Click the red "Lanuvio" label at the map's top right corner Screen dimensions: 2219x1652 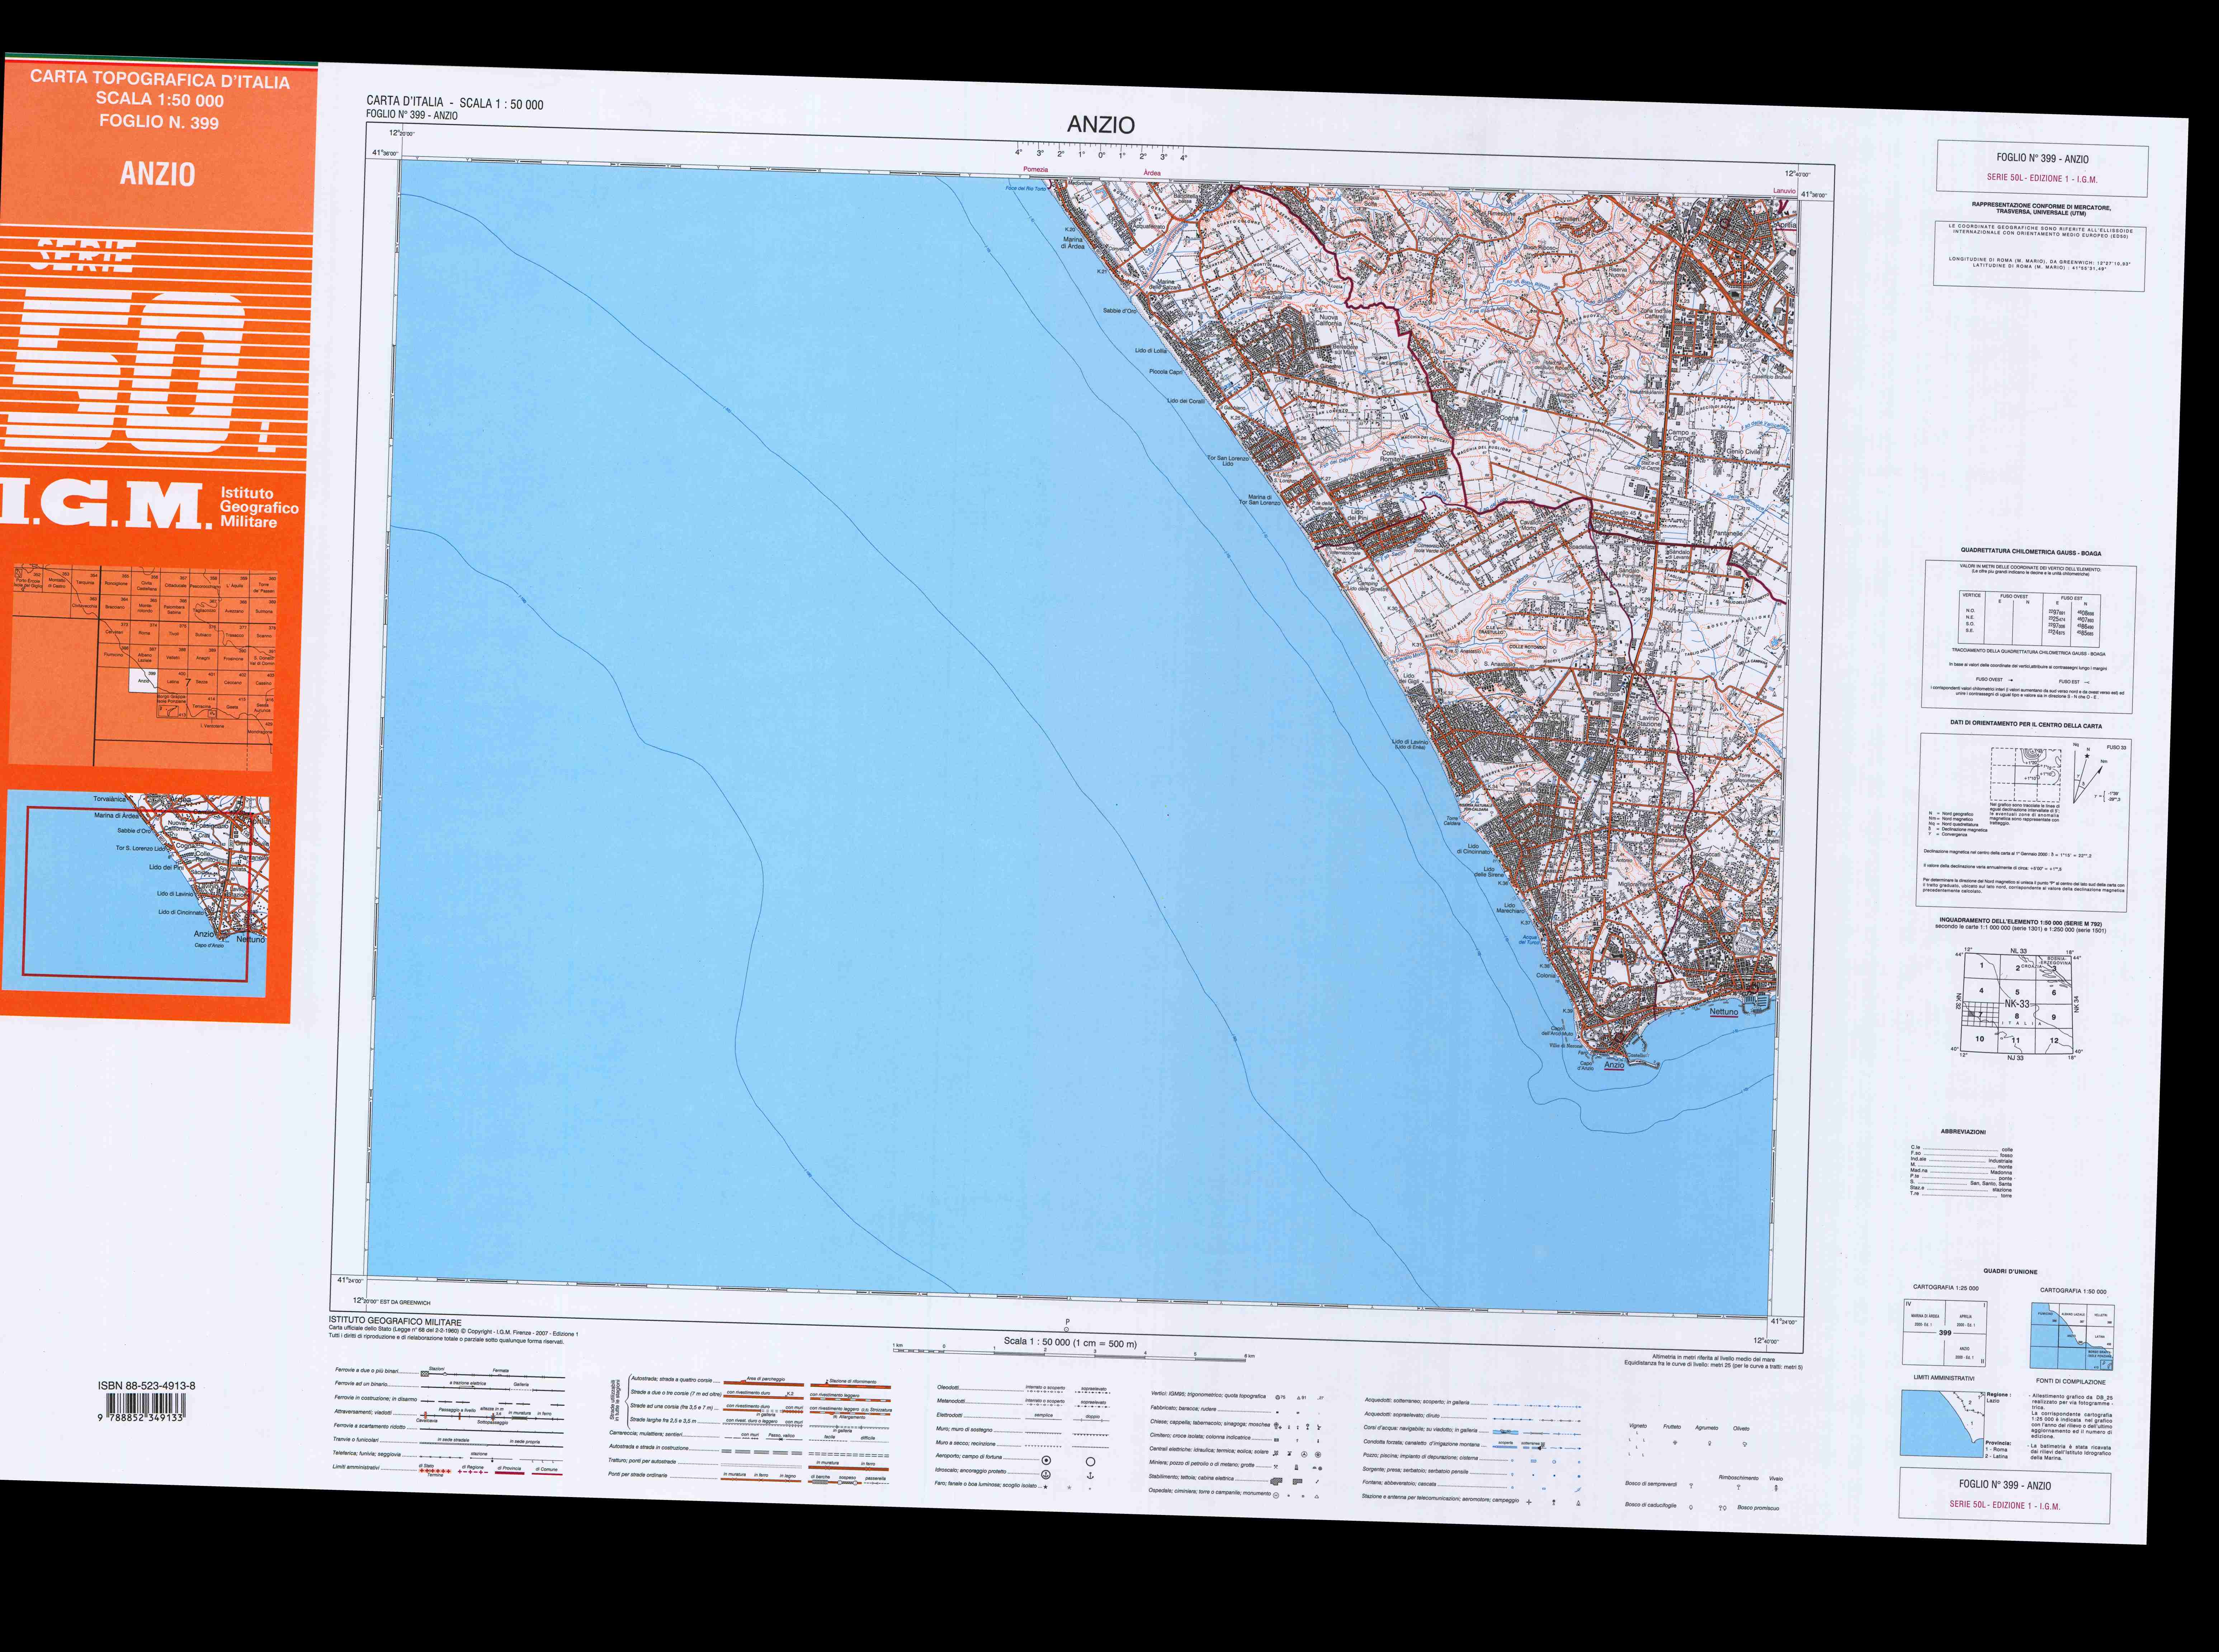(1784, 191)
